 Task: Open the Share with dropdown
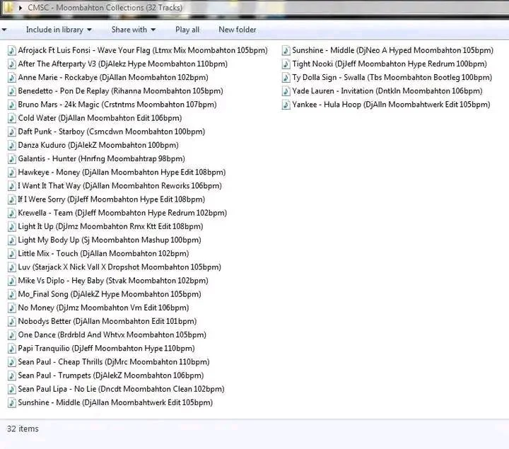tap(134, 30)
